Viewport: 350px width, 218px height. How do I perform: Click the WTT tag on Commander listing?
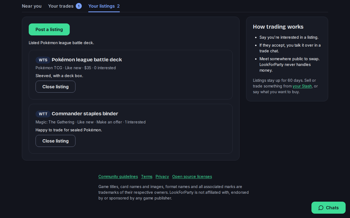coord(43,114)
